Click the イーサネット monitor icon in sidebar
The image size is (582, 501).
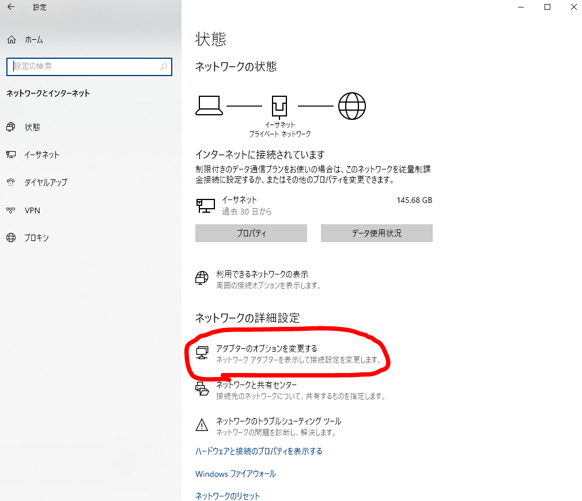pos(11,155)
